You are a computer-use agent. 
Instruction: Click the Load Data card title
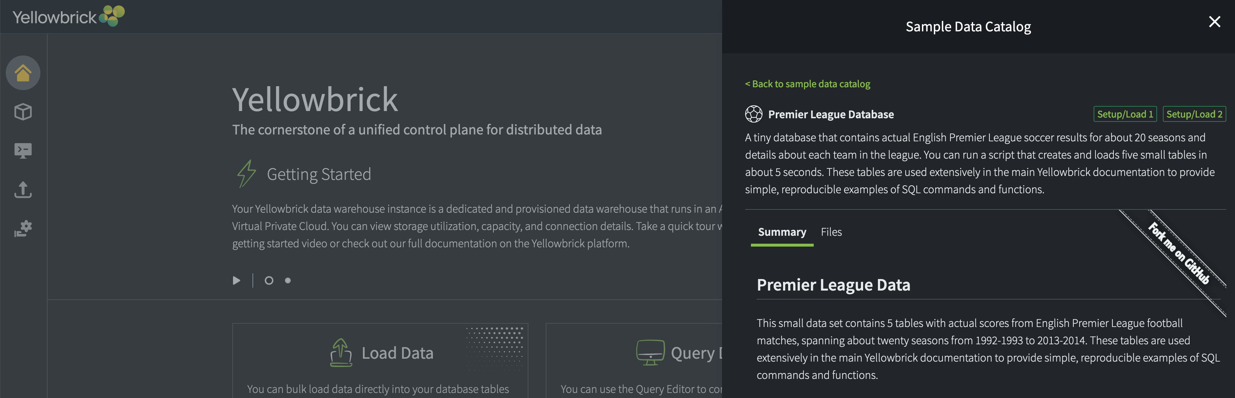click(397, 353)
